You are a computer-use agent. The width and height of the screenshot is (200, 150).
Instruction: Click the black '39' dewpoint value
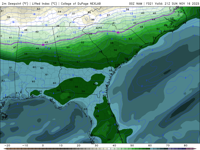(x=58, y=26)
